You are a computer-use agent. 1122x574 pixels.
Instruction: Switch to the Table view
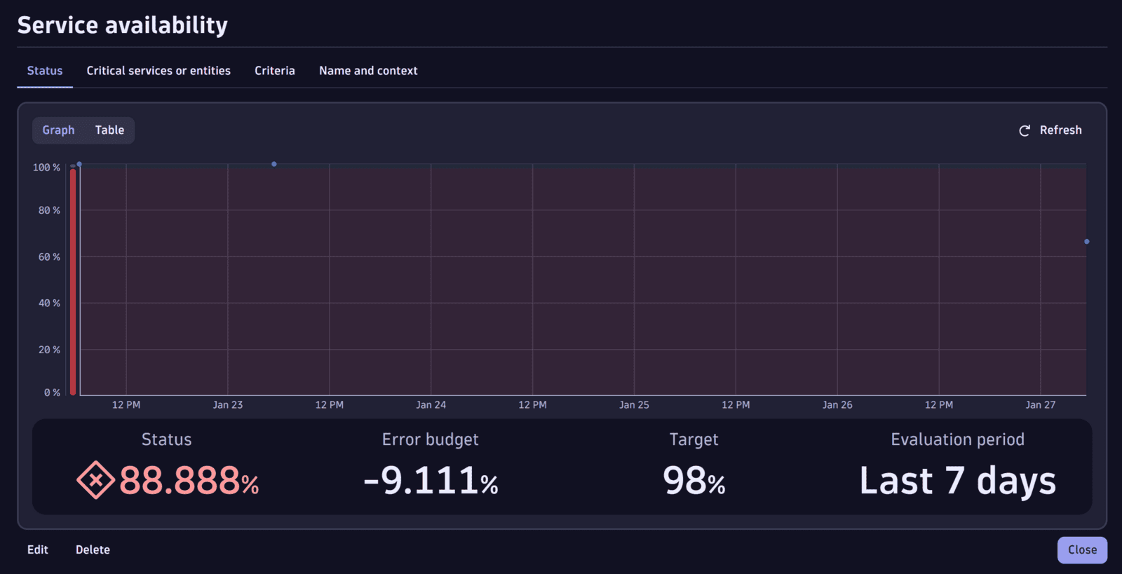coord(109,130)
